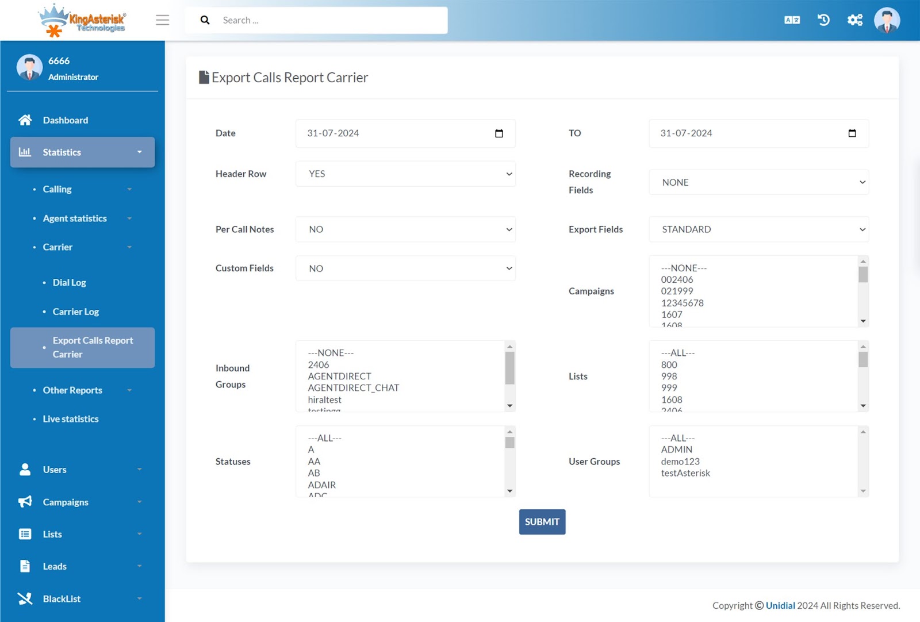Toggle the hamburger sidebar menu icon
The height and width of the screenshot is (622, 920).
click(x=162, y=20)
